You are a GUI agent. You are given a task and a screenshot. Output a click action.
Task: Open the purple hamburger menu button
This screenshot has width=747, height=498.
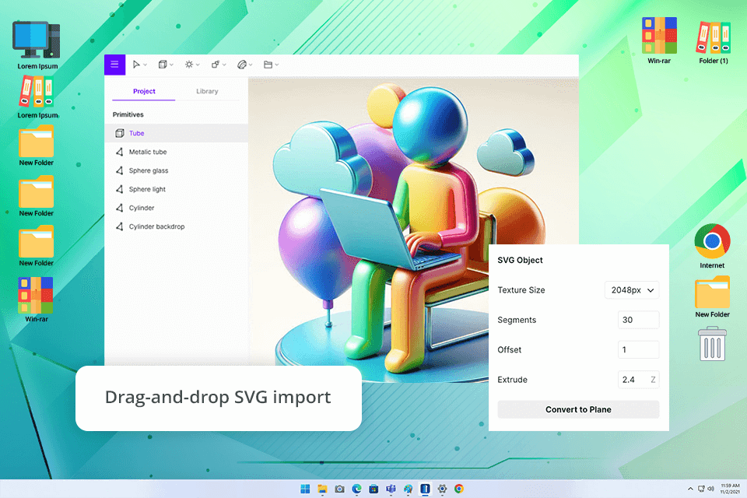(x=115, y=65)
